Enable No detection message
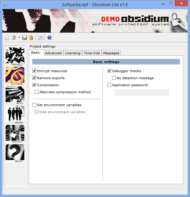This screenshot has width=190, height=197. pyautogui.click(x=114, y=78)
